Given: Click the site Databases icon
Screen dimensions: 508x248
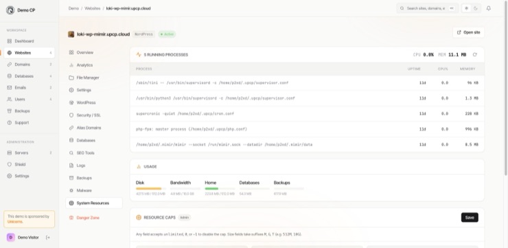Looking at the screenshot, I should [x=71, y=140].
